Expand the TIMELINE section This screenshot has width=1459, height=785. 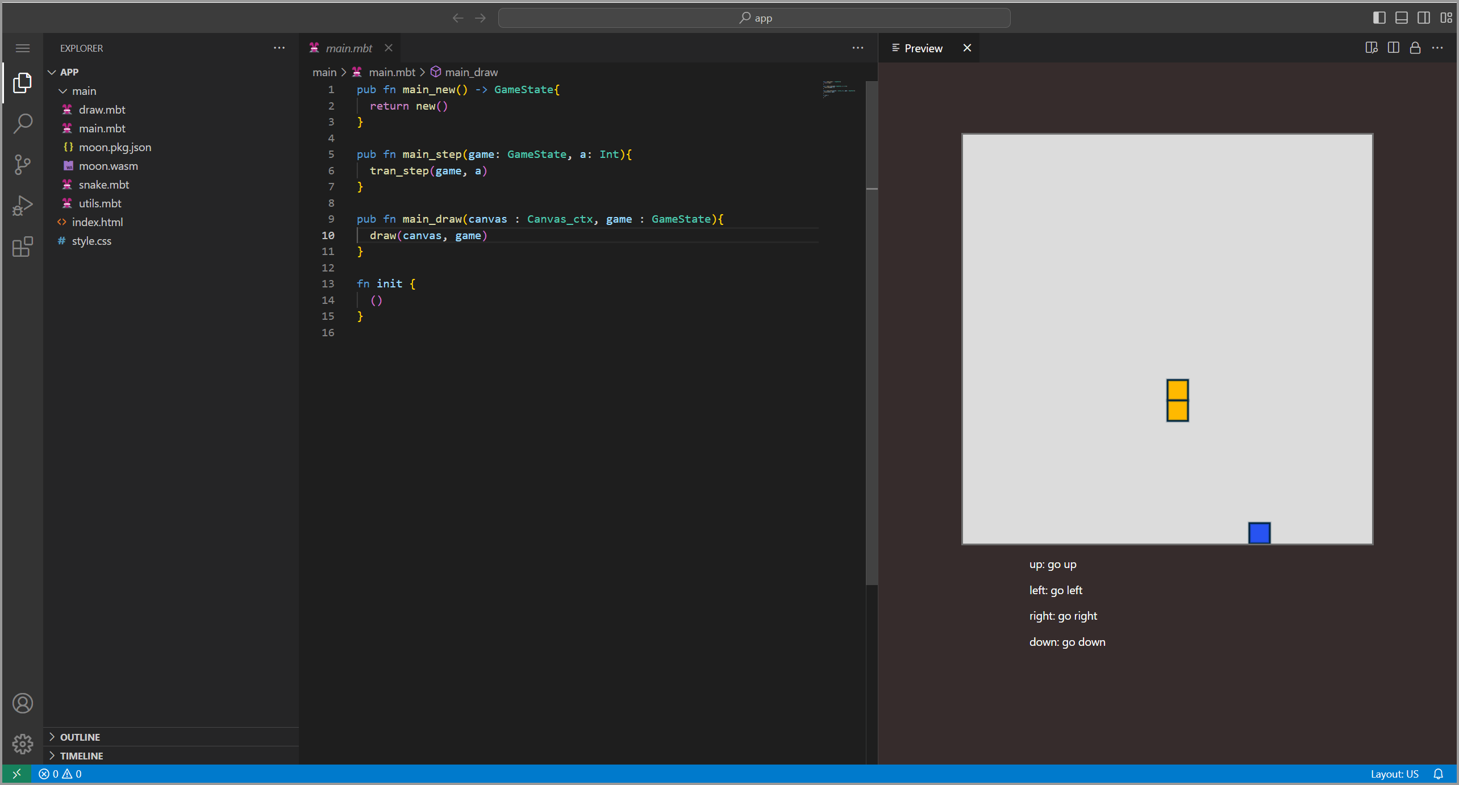(x=81, y=755)
